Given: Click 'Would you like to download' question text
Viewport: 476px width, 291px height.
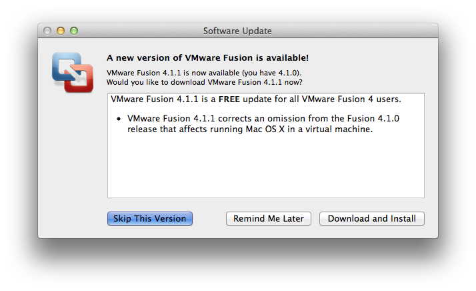Looking at the screenshot, I should point(205,82).
